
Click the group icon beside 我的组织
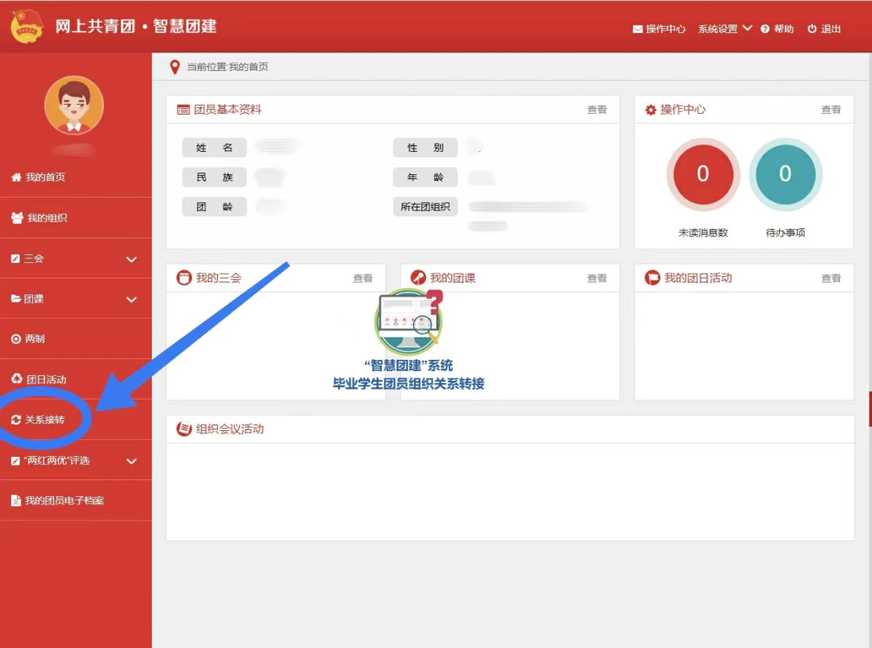point(17,218)
